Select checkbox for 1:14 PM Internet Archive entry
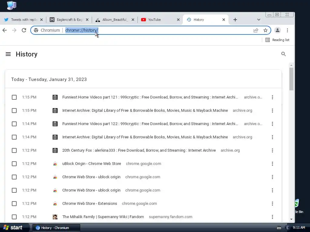The image size is (310, 232). tap(14, 137)
